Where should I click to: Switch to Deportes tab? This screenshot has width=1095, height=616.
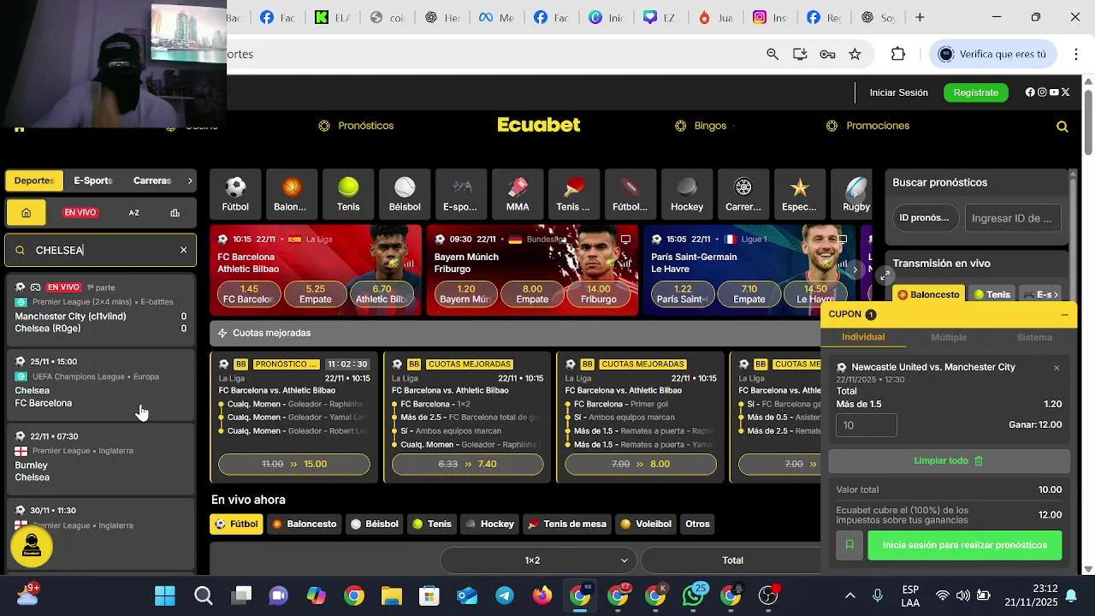[34, 181]
